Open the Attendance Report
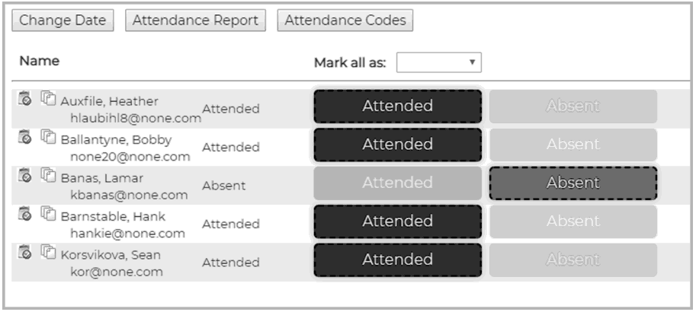The width and height of the screenshot is (696, 312). click(x=195, y=21)
